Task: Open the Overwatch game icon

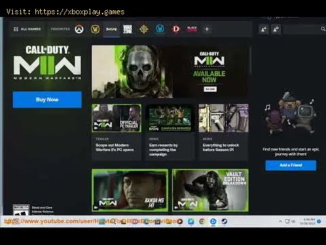Action: coord(79,29)
